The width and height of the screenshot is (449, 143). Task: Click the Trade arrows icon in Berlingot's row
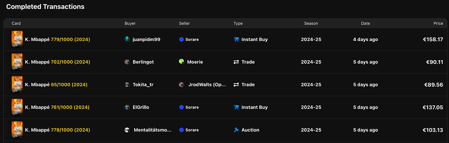(236, 62)
